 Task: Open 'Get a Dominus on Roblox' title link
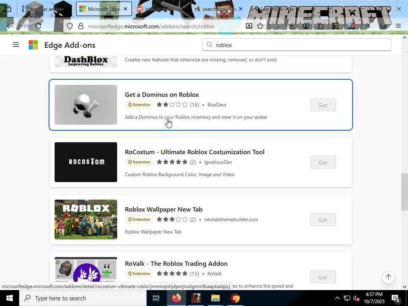pos(162,95)
